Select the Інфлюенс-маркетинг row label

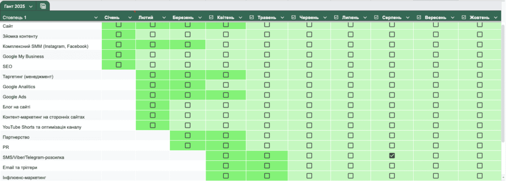pyautogui.click(x=51, y=176)
